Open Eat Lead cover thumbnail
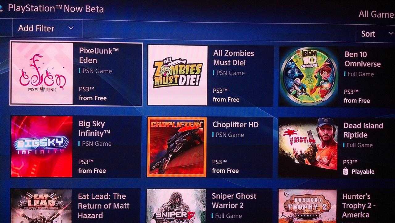This screenshot has width=395, height=223. click(41, 206)
